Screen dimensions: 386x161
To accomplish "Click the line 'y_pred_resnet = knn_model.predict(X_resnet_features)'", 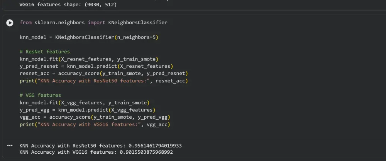I will point(96,66).
